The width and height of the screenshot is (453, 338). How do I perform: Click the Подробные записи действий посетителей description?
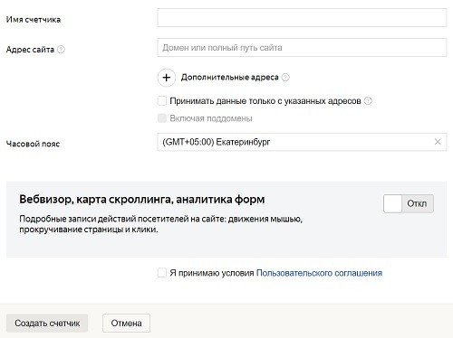click(161, 224)
